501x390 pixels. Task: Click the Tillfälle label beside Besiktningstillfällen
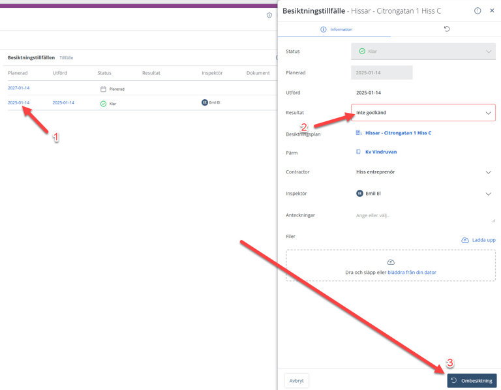tap(67, 58)
